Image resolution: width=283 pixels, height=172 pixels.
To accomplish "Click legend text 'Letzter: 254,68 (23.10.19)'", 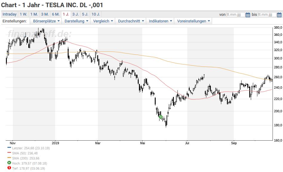I will pyautogui.click(x=31, y=148).
